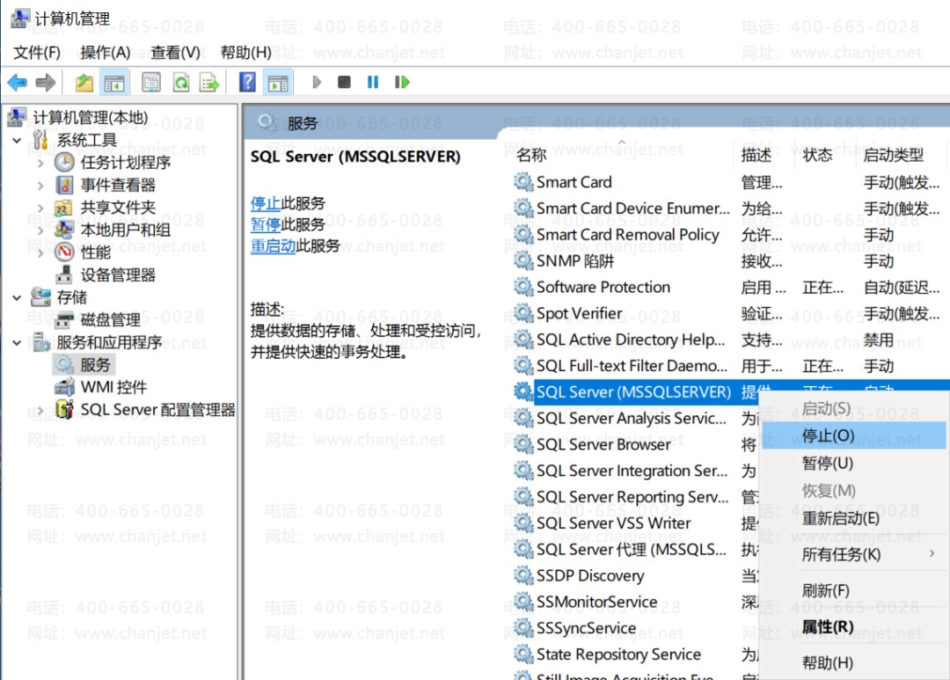Select SQL Full-text Filter Daemon row
The image size is (950, 680).
coord(730,365)
